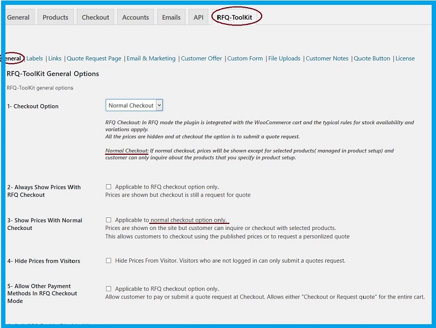This screenshot has width=436, height=328.
Task: Open the Labels settings link
Action: pyautogui.click(x=34, y=58)
